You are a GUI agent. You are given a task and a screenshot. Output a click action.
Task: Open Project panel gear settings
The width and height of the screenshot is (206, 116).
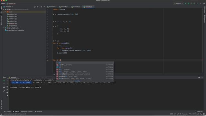pos(41,7)
